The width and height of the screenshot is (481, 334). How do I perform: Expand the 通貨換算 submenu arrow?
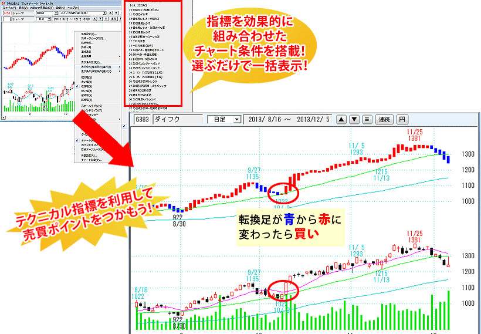pyautogui.click(x=119, y=56)
